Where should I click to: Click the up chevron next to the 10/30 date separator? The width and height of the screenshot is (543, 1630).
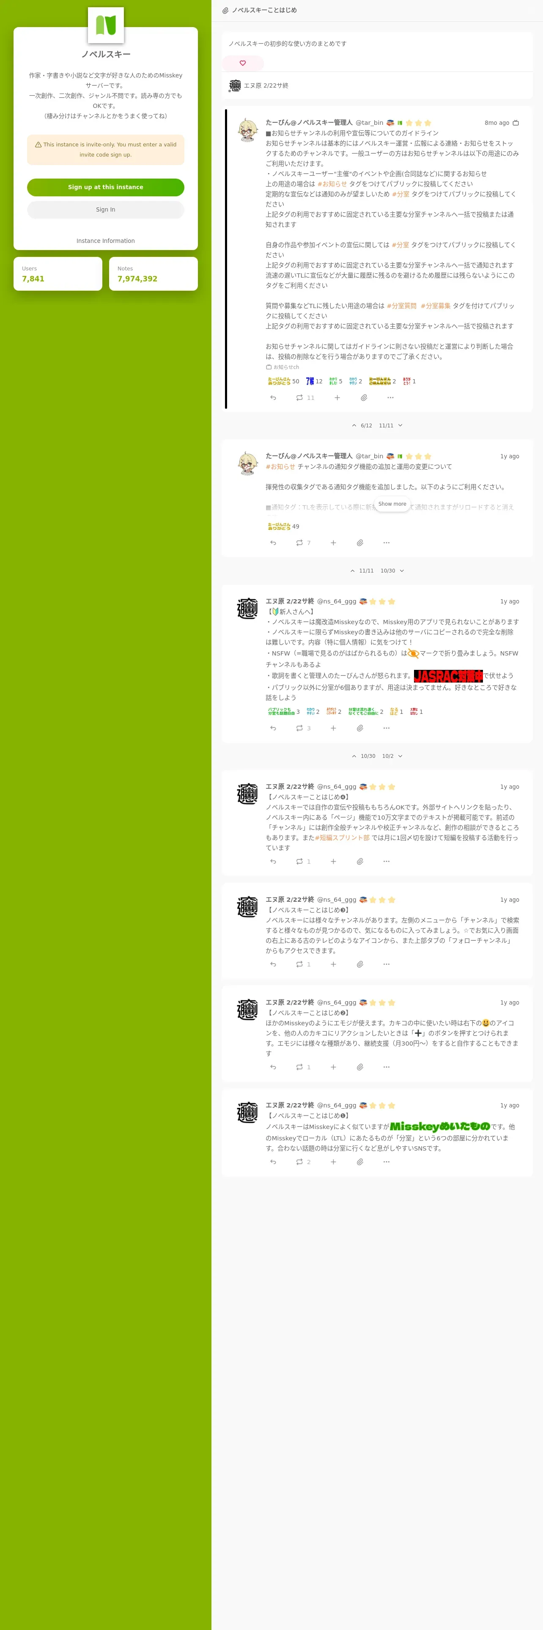coord(354,756)
